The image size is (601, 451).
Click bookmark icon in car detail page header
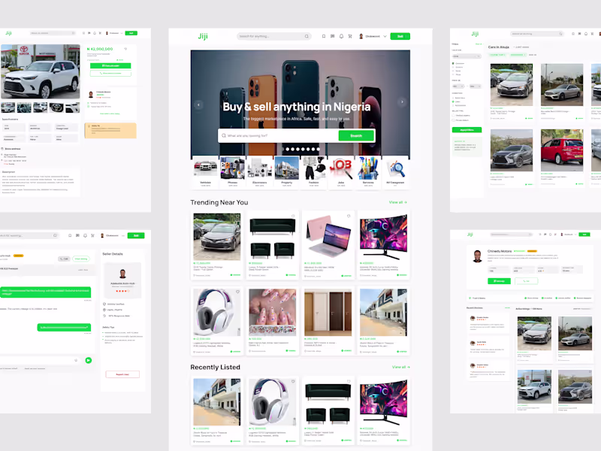[x=84, y=33]
